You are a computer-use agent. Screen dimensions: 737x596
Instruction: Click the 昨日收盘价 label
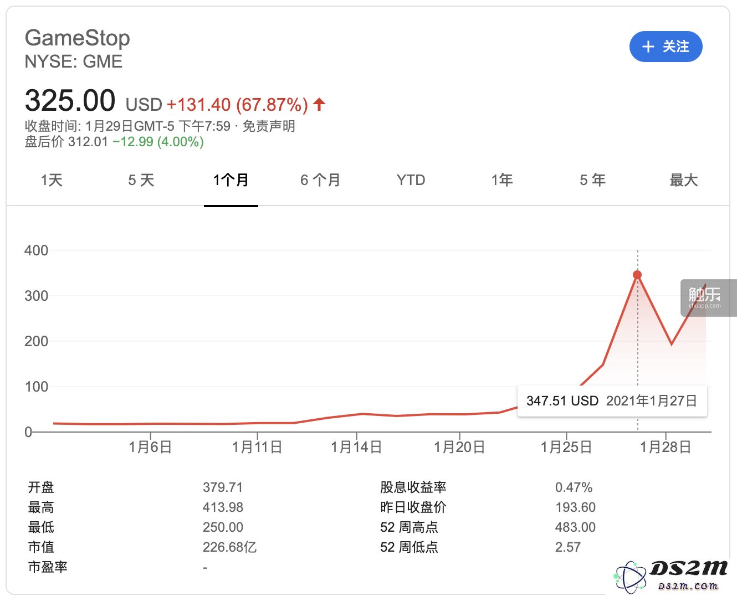click(413, 507)
